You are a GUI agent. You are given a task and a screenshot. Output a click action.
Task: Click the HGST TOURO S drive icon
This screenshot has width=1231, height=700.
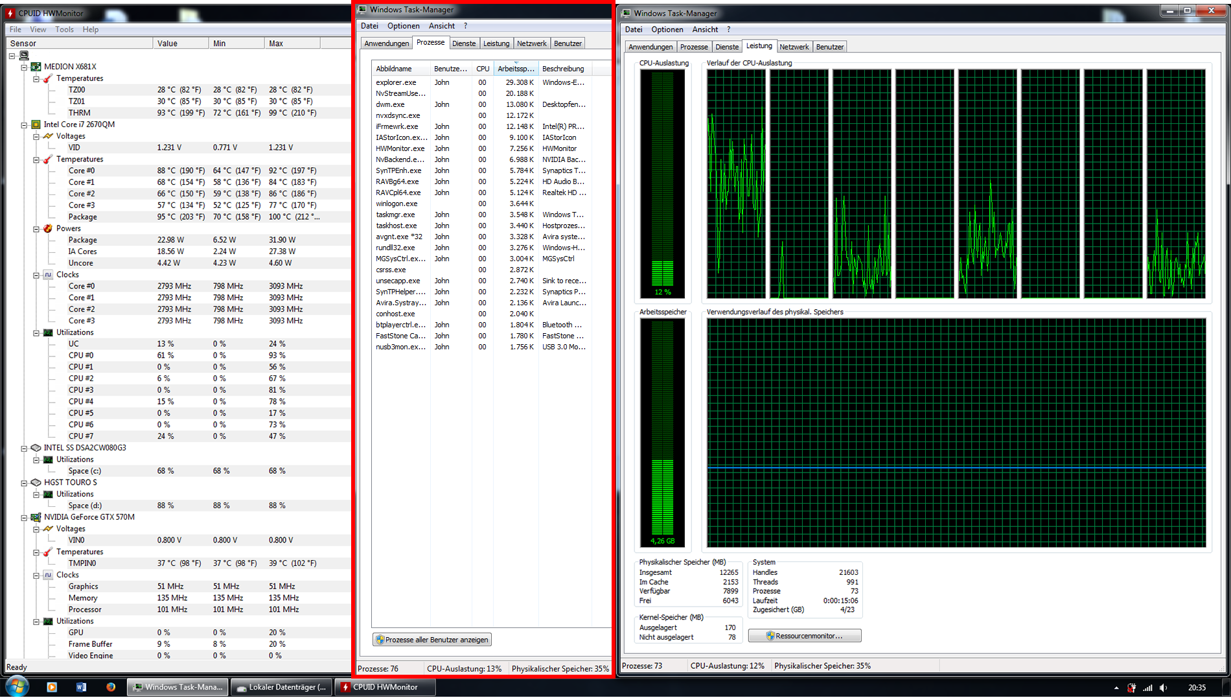pyautogui.click(x=36, y=482)
